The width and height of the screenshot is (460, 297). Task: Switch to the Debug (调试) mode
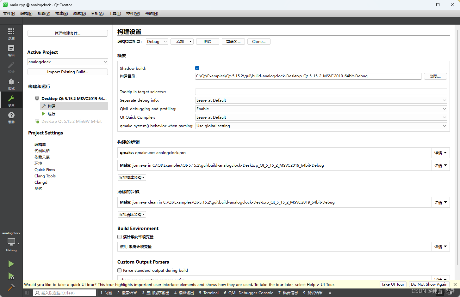(x=11, y=84)
